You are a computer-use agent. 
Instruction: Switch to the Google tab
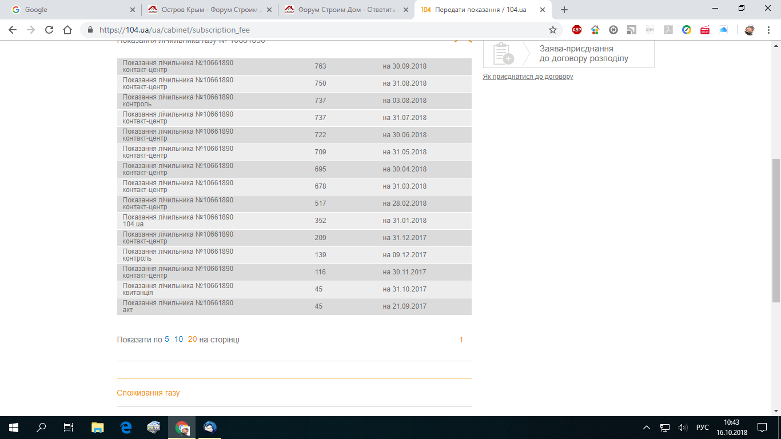click(x=72, y=10)
